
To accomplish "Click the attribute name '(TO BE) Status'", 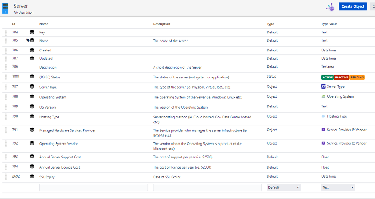I will point(50,77).
